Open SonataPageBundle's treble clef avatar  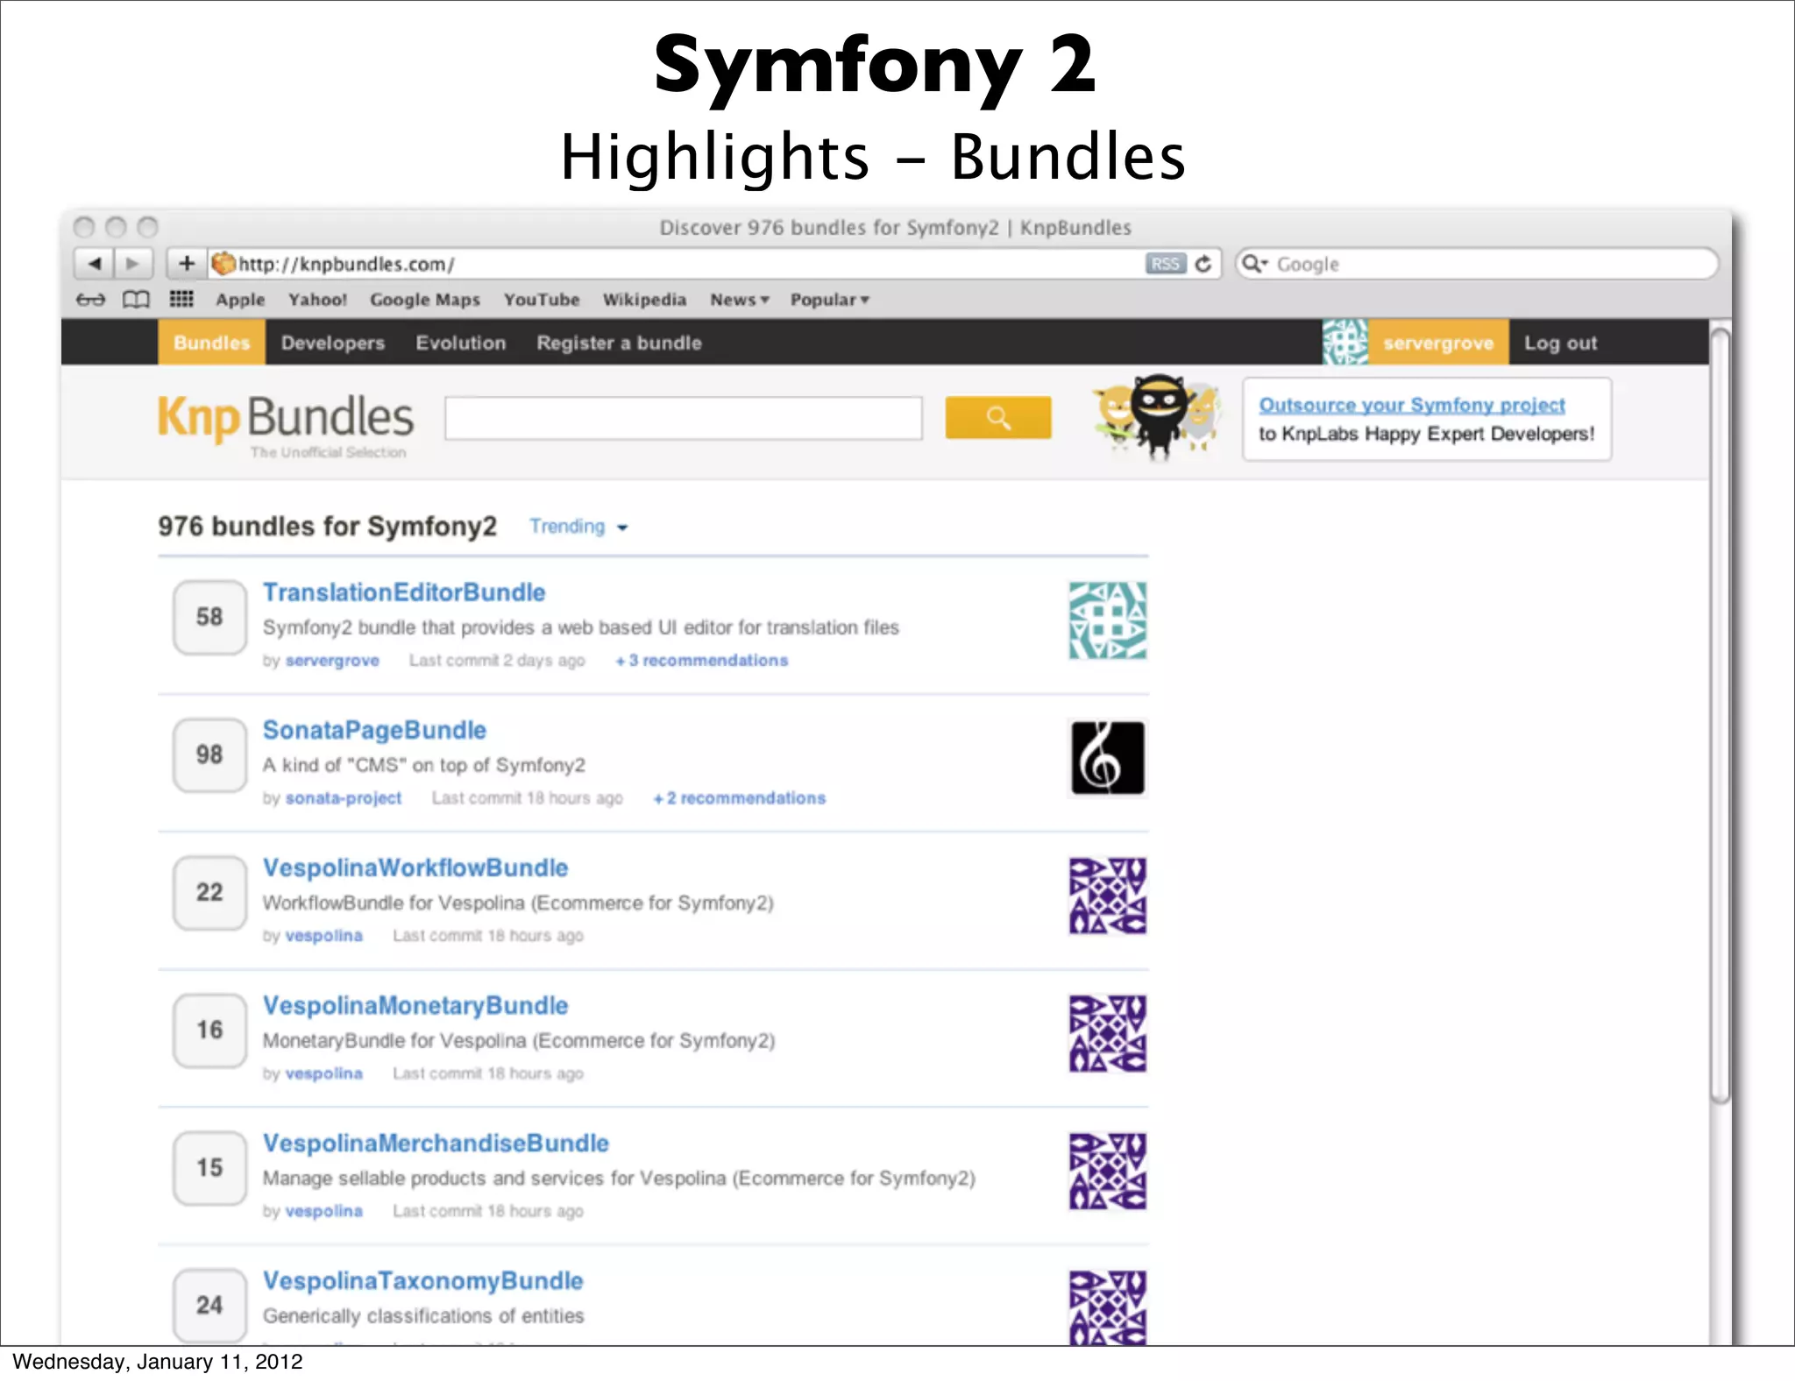tap(1108, 758)
